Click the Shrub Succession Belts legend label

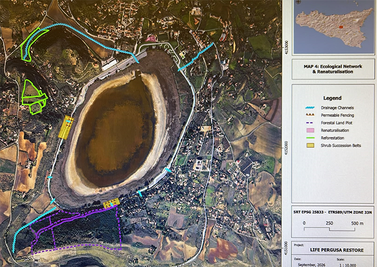tap(341, 146)
